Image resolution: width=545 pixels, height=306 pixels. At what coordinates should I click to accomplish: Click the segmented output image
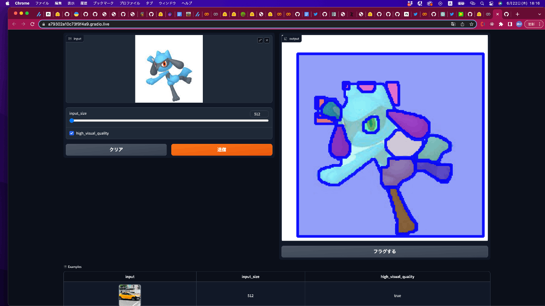click(385, 138)
